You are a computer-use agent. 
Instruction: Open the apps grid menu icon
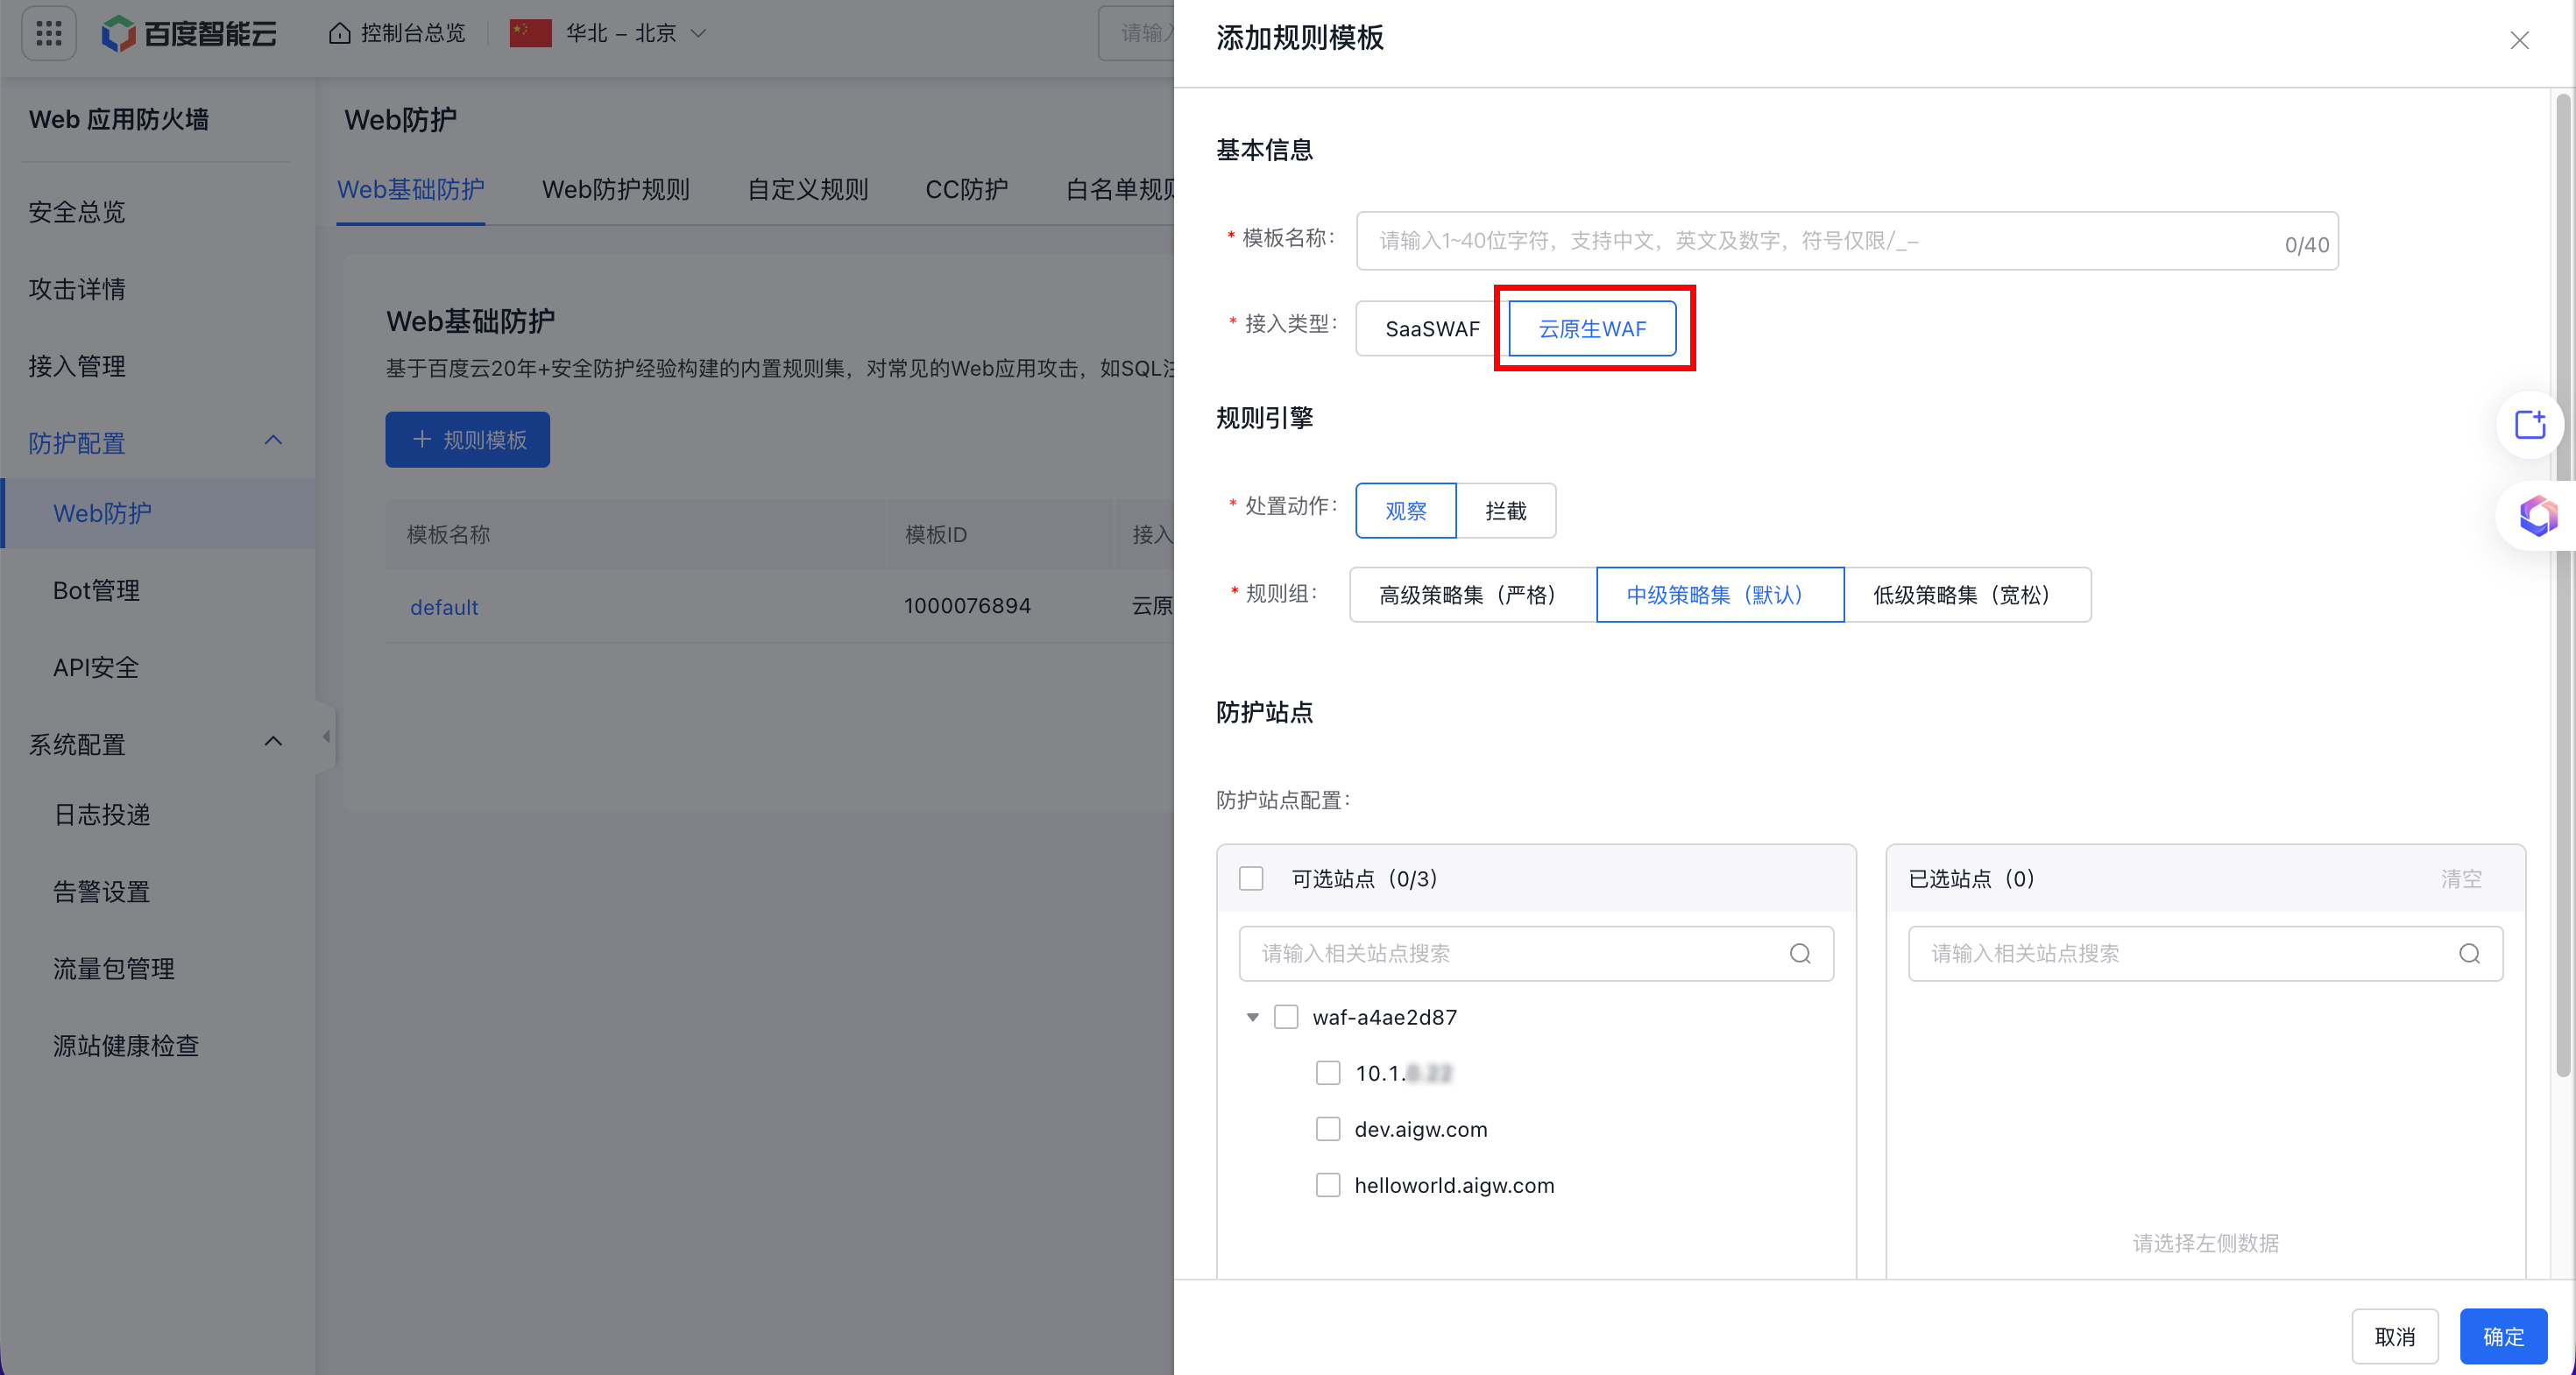[48, 33]
